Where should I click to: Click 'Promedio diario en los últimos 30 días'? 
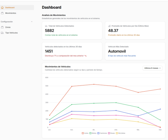[124, 35]
